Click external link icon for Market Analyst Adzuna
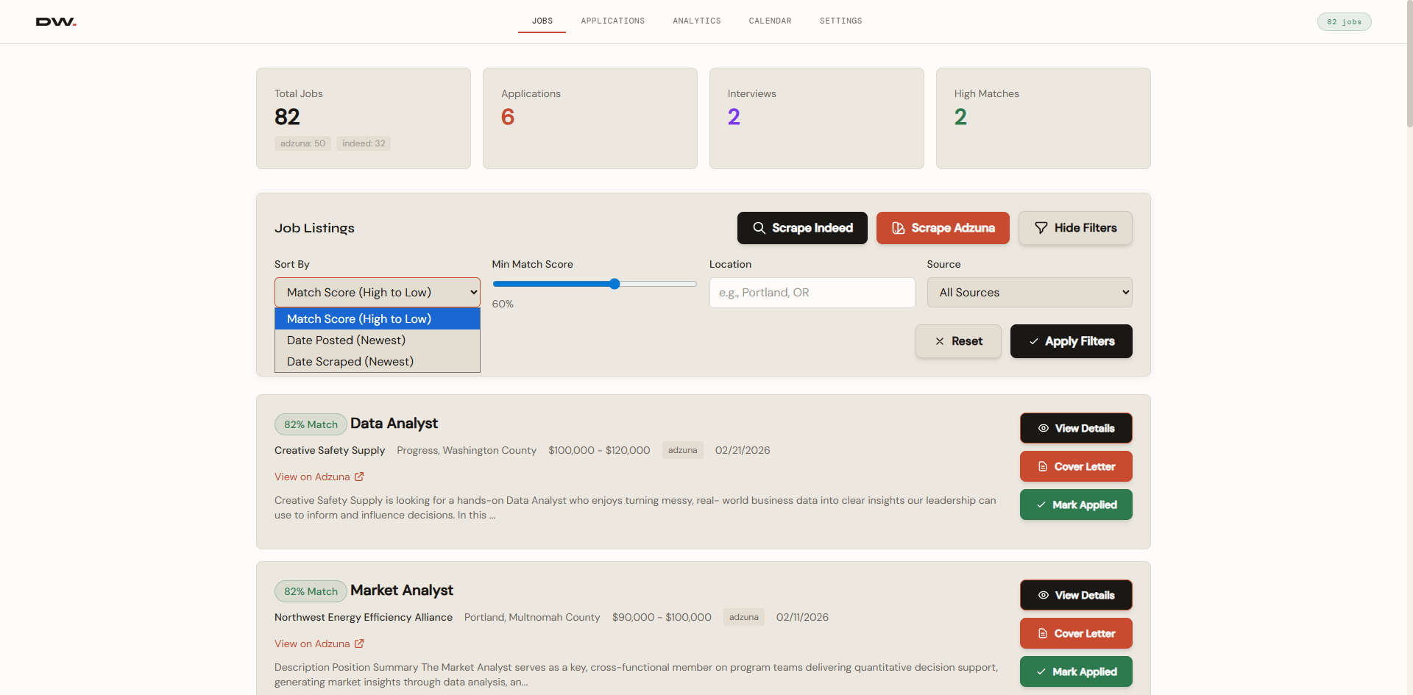This screenshot has height=695, width=1413. click(359, 644)
